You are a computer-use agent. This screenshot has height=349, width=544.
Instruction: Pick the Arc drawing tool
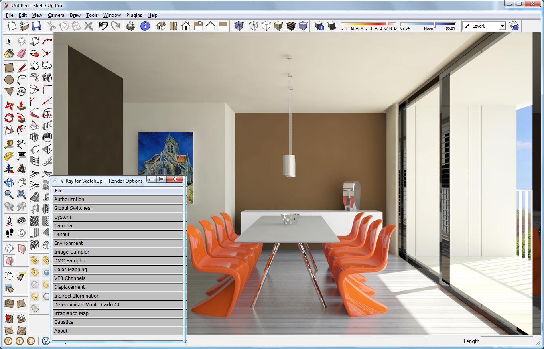click(22, 80)
